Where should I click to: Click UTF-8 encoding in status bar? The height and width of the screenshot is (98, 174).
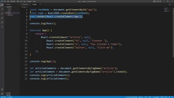pos(146,97)
